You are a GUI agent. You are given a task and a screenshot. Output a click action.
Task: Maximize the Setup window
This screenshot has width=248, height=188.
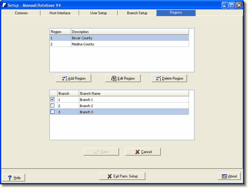pyautogui.click(x=232, y=5)
